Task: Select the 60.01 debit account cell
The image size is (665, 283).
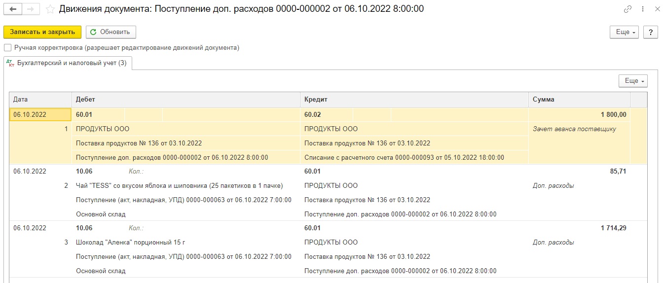Action: click(99, 115)
